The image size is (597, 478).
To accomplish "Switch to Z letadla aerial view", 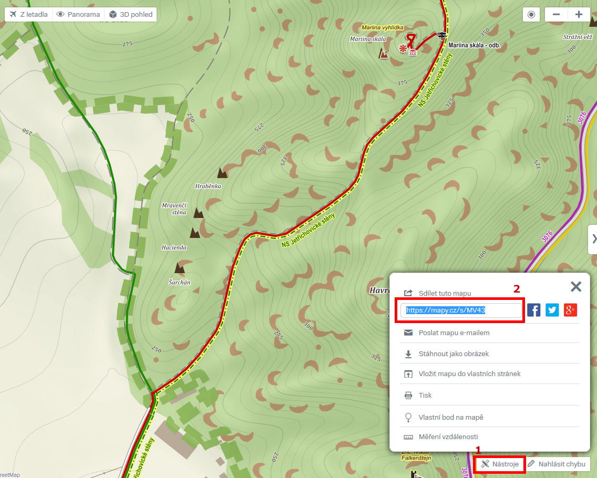I will [x=28, y=15].
